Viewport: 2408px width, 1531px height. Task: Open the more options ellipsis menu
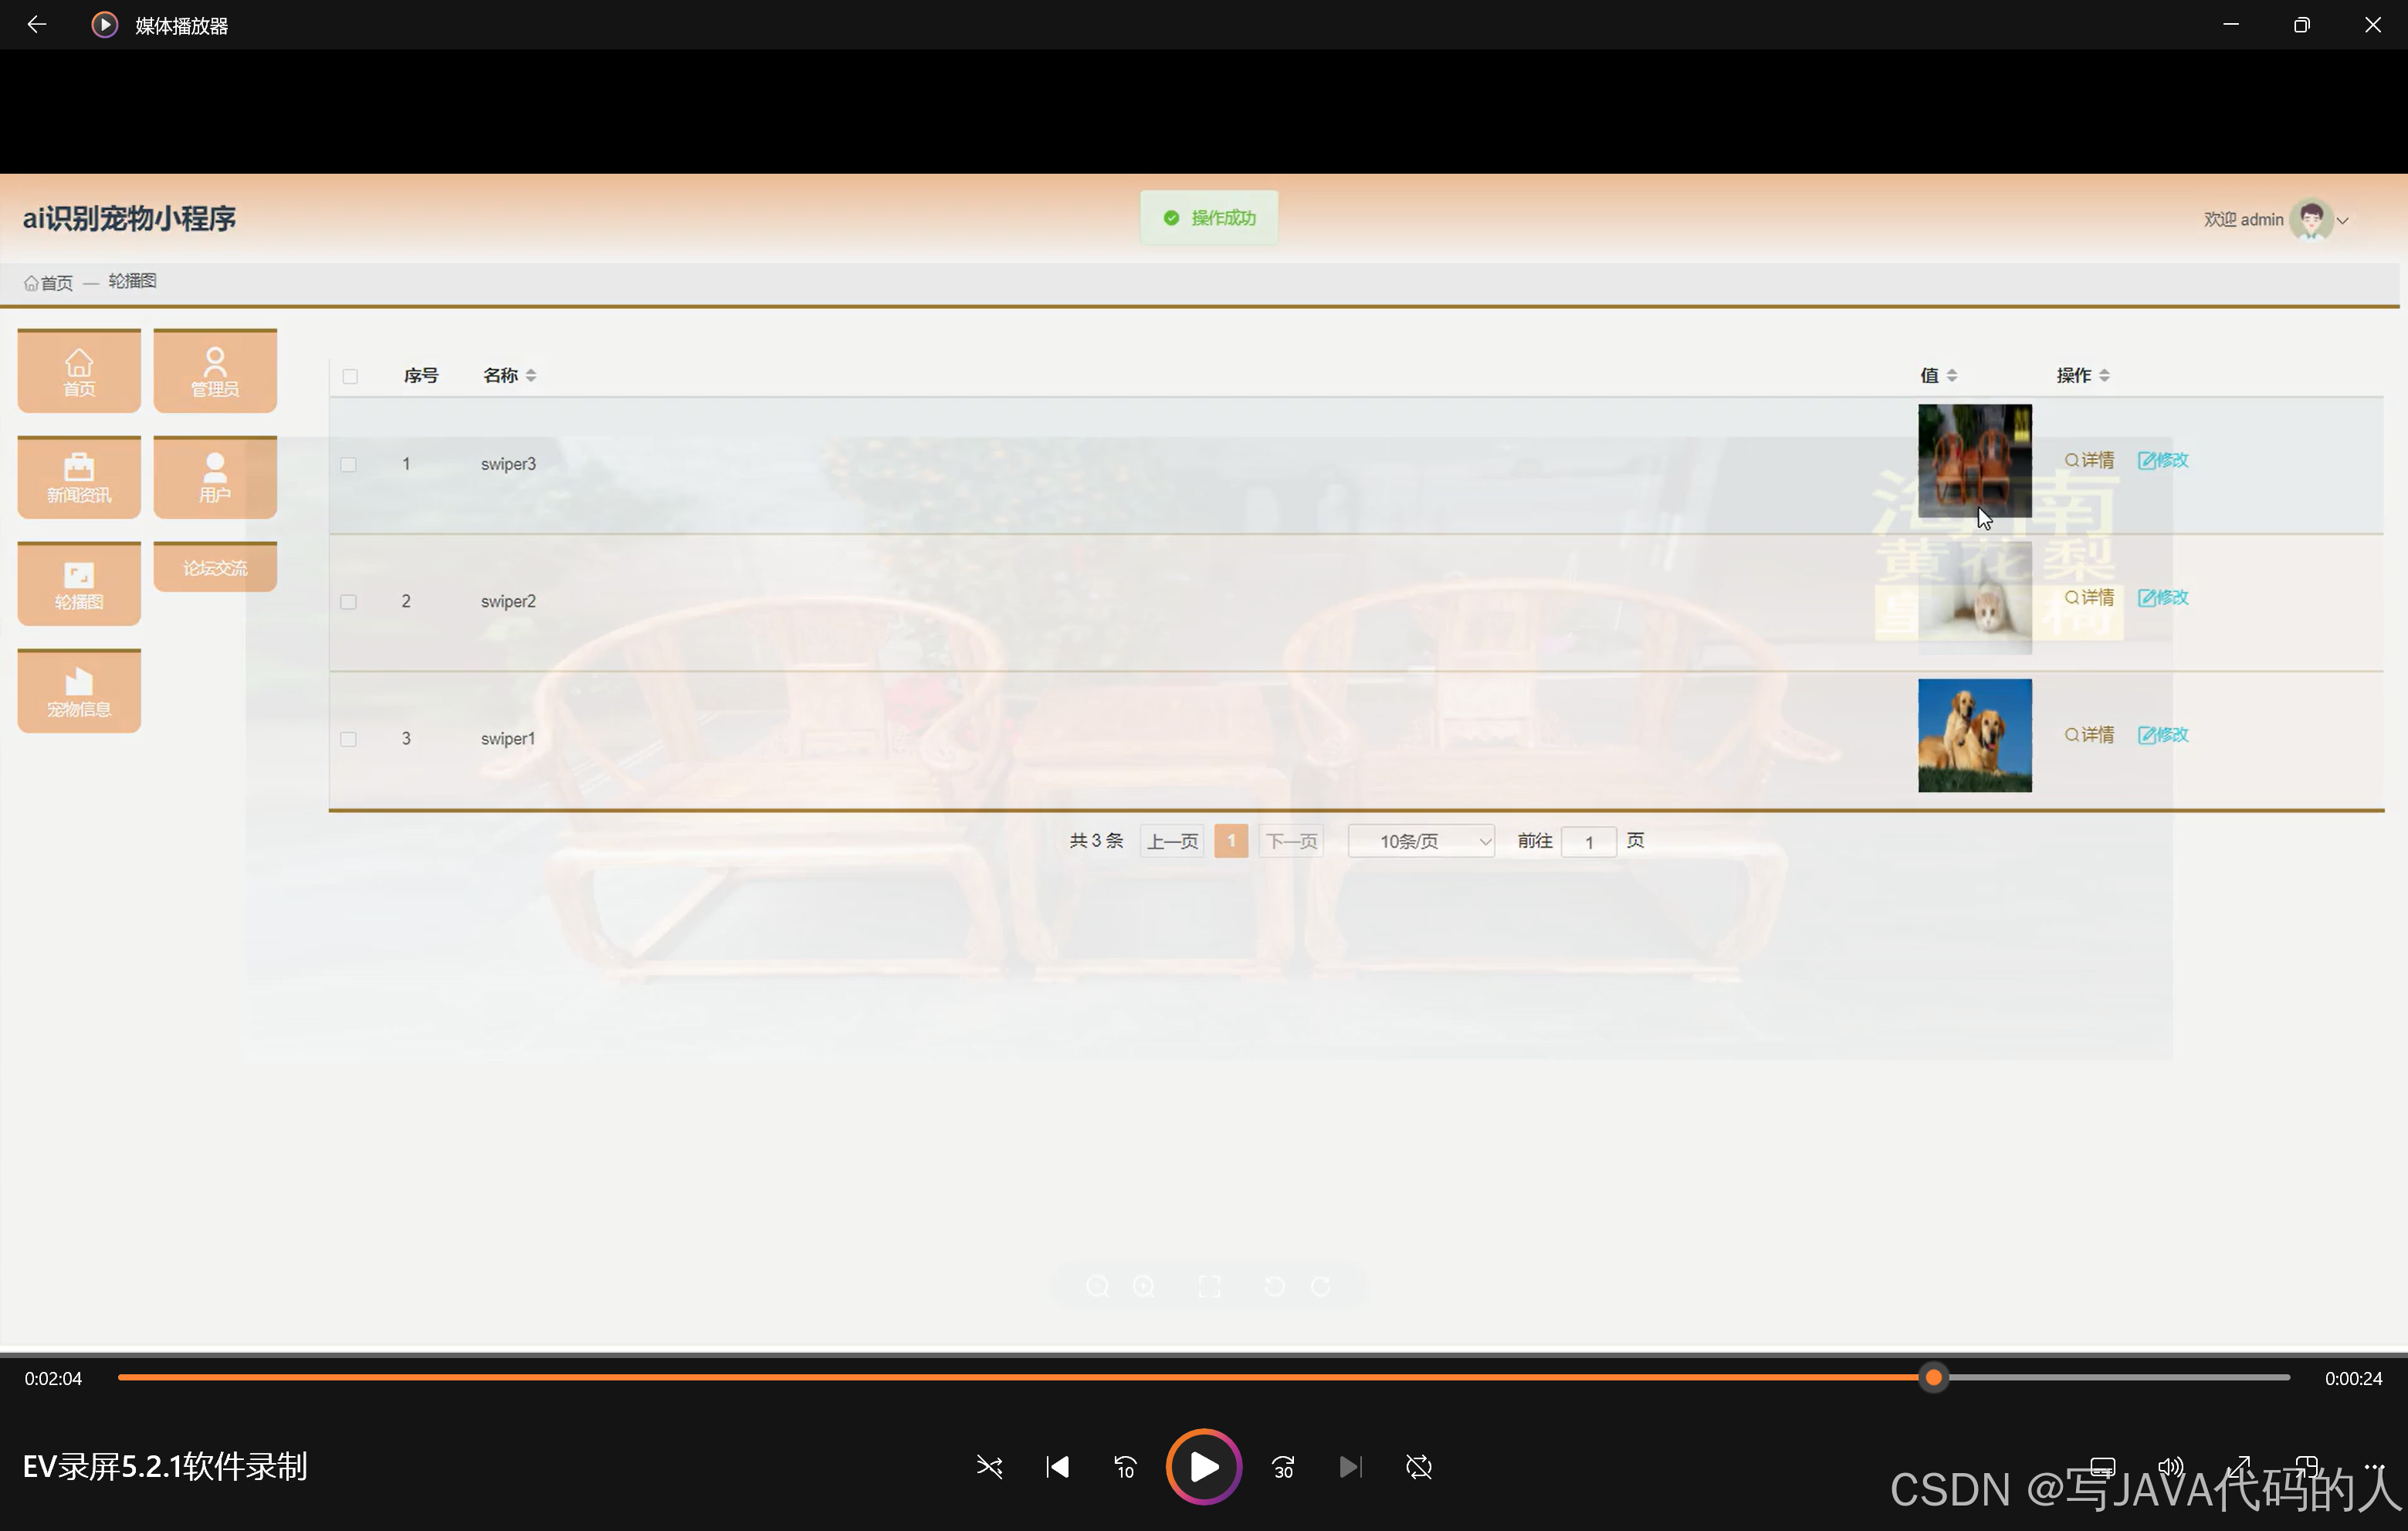click(2374, 1467)
